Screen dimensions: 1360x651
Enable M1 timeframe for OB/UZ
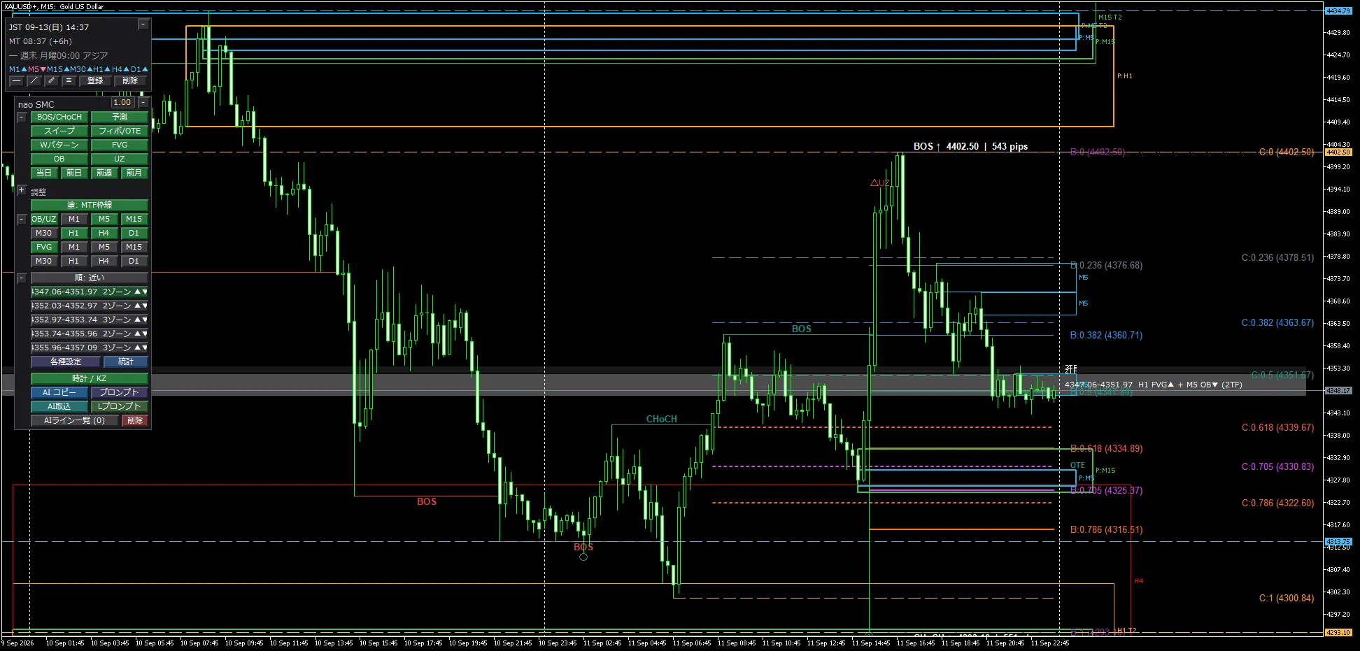(74, 219)
